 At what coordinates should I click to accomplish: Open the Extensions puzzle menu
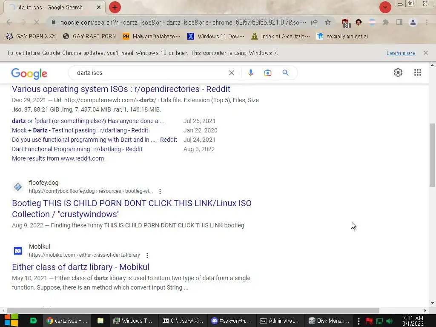[x=385, y=22]
